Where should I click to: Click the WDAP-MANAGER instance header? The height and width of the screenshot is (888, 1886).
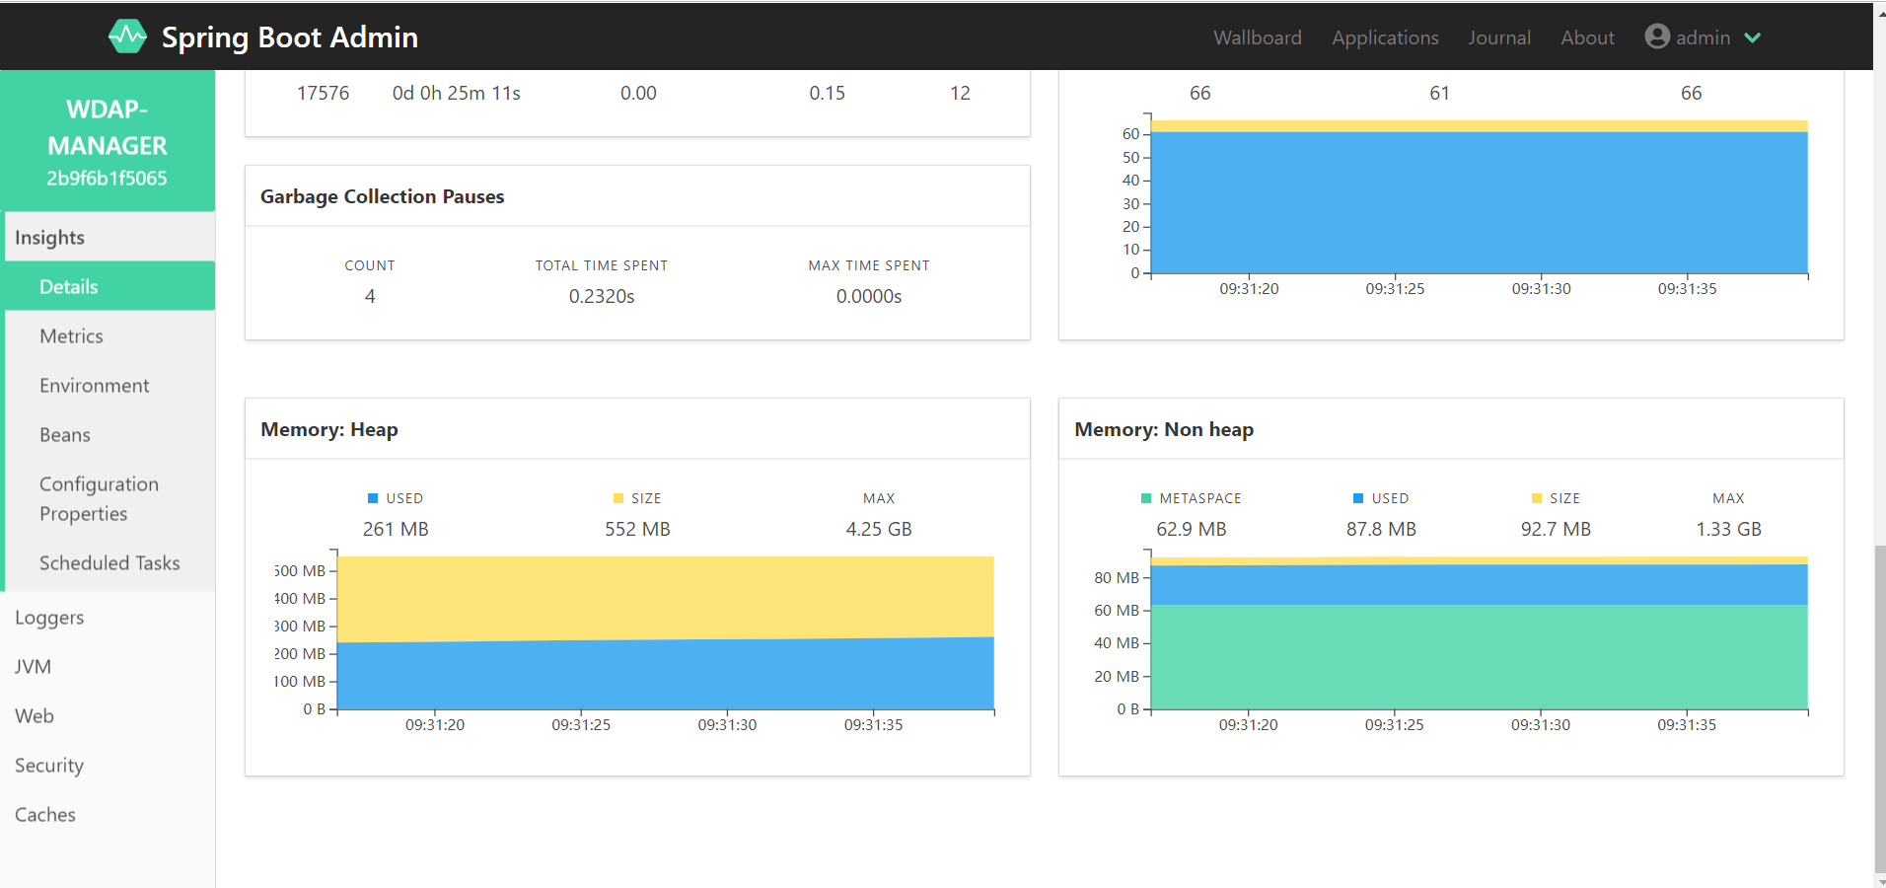[x=108, y=141]
